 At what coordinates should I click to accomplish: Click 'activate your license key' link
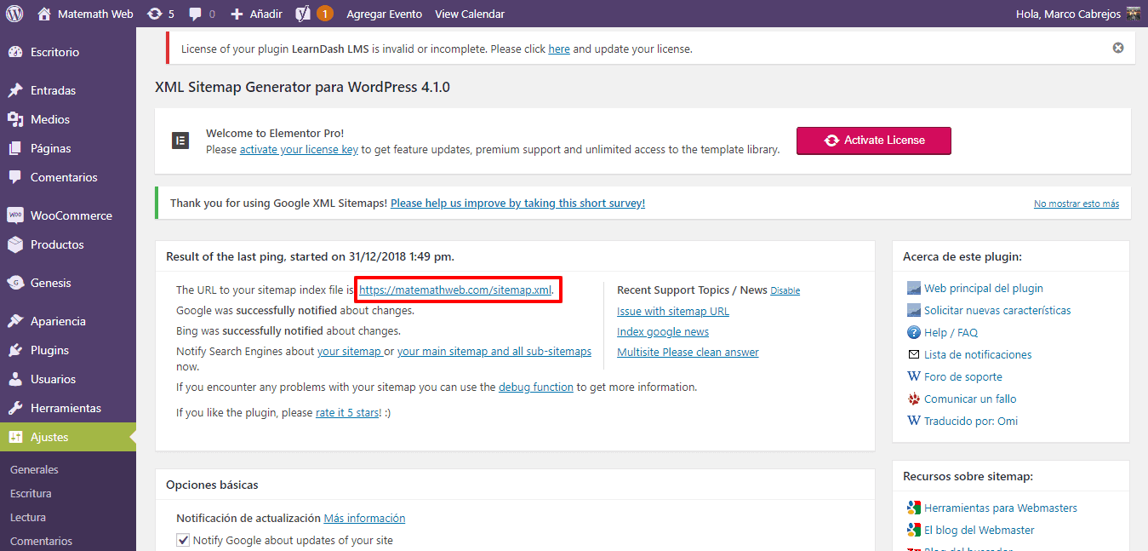pyautogui.click(x=299, y=149)
